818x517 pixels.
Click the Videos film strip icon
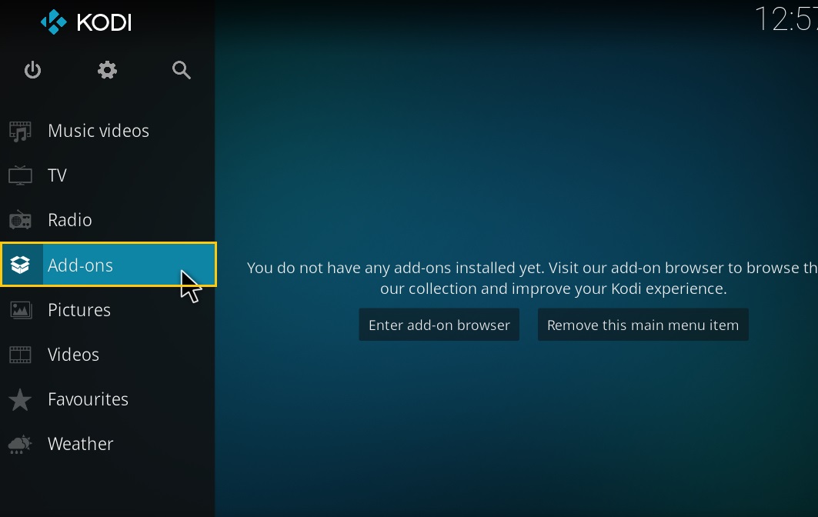click(x=18, y=354)
